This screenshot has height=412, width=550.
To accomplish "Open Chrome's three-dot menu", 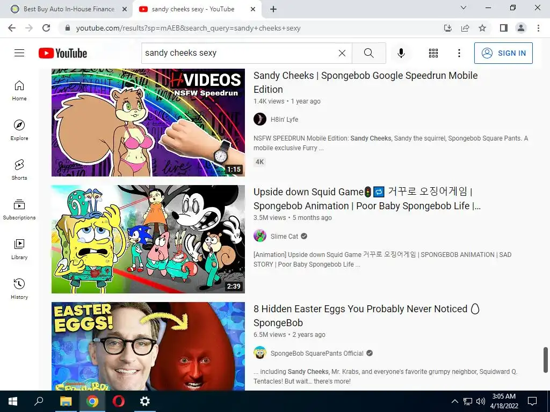I will 538,28.
